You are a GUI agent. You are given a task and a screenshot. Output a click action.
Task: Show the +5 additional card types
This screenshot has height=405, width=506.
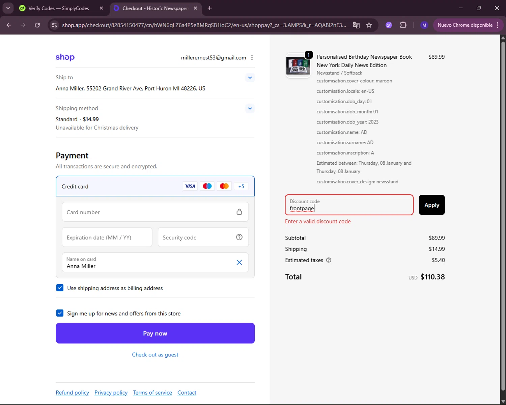click(x=241, y=186)
